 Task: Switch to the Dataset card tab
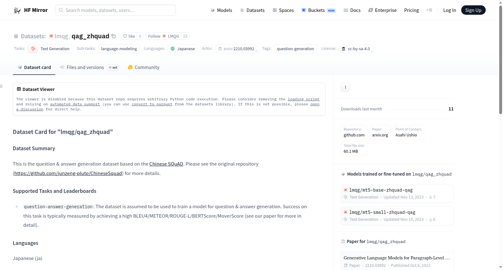pyautogui.click(x=34, y=67)
